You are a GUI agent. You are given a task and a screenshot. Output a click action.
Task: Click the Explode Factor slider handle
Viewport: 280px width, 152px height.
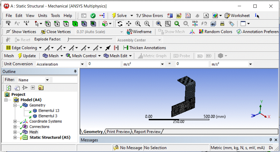point(68,39)
